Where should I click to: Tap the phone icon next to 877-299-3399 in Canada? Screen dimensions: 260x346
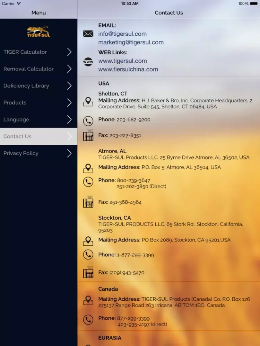pyautogui.click(x=88, y=319)
